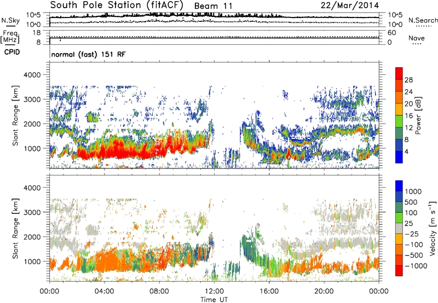438x303 pixels.
Task: Click the 'Beam 11' label
Action: [x=213, y=6]
